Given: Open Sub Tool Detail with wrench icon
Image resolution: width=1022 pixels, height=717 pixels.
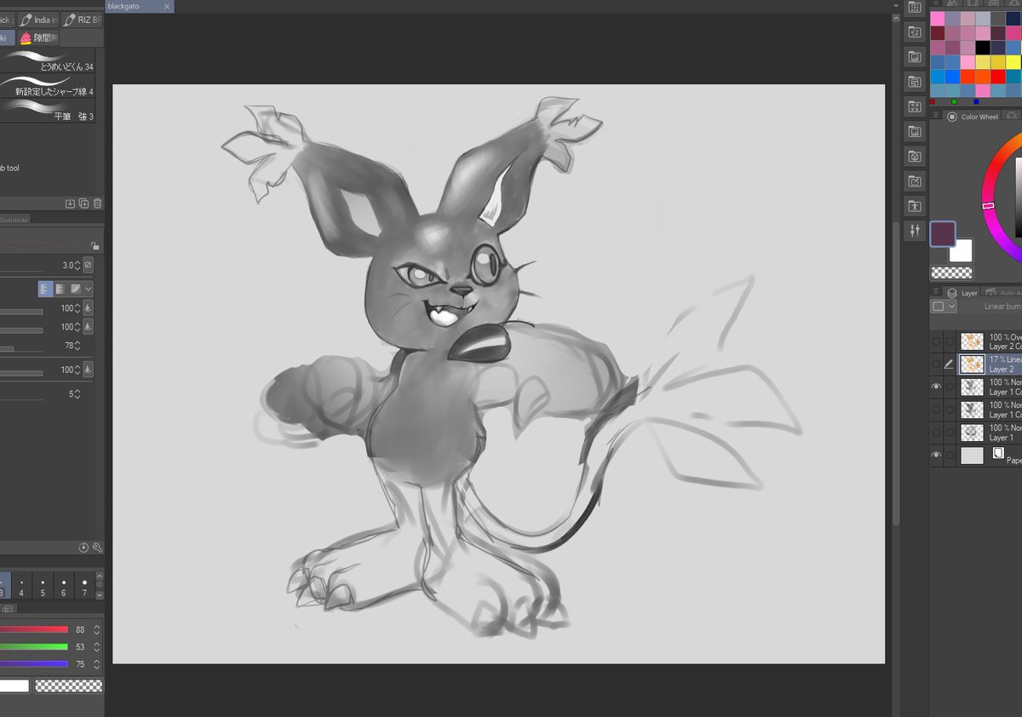Looking at the screenshot, I should pos(97,548).
